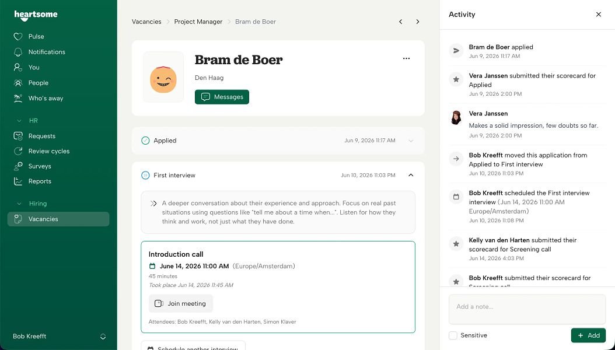
Task: Click Vacancies breadcrumb link
Action: coord(146,22)
